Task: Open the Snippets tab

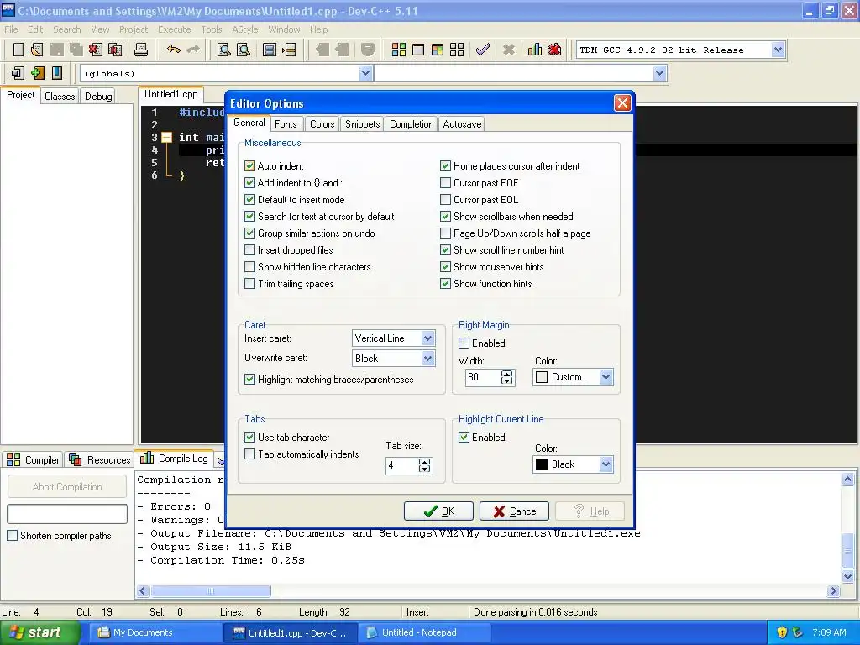Action: [x=363, y=124]
